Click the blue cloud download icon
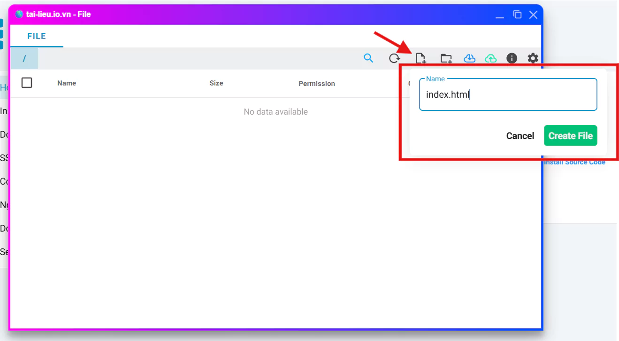 pos(469,58)
